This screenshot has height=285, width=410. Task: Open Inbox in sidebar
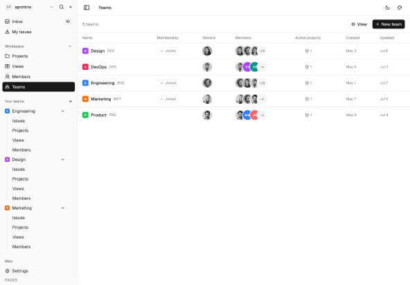(x=39, y=21)
